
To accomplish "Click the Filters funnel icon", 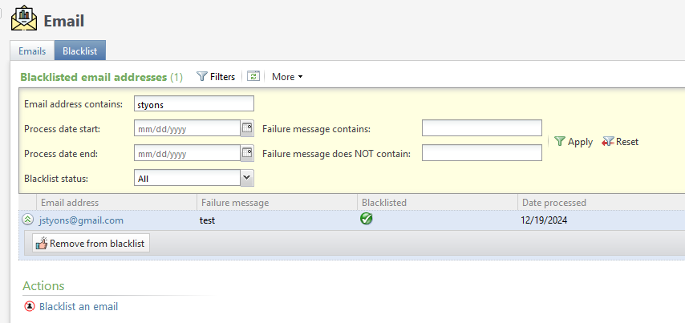I will tap(201, 76).
